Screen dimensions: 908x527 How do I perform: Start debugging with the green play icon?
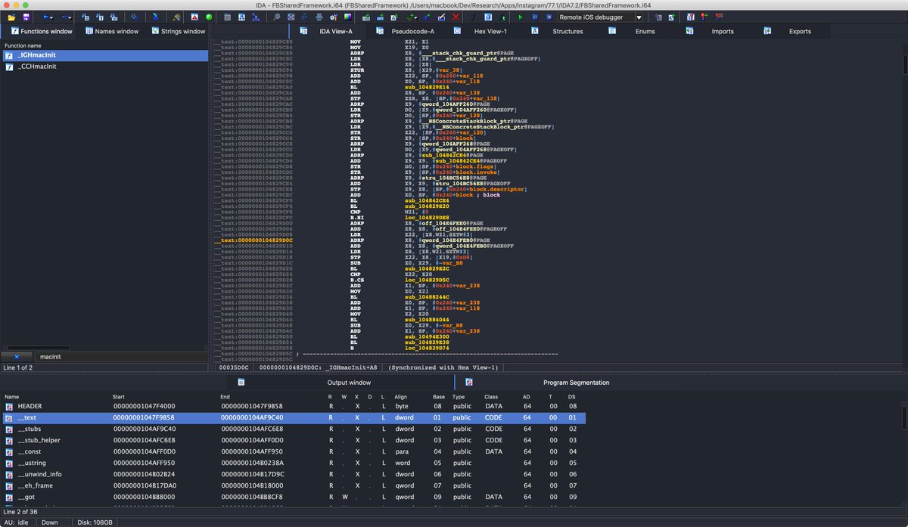(521, 17)
